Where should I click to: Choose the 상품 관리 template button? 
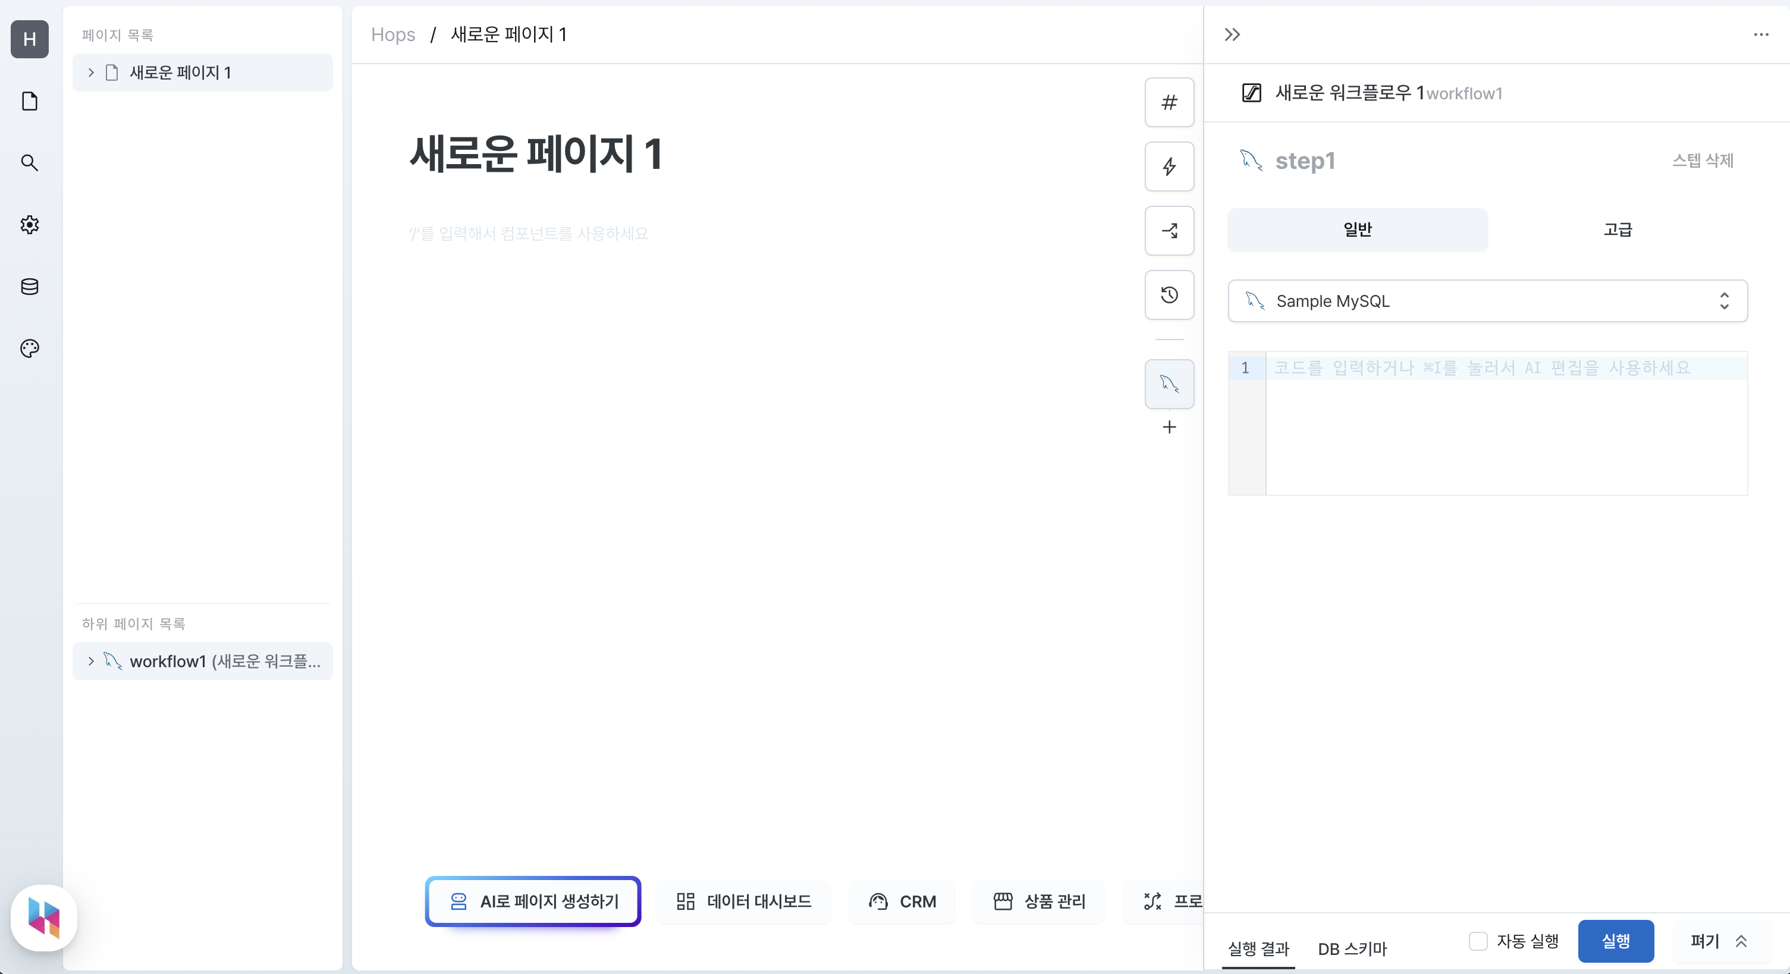tap(1039, 901)
